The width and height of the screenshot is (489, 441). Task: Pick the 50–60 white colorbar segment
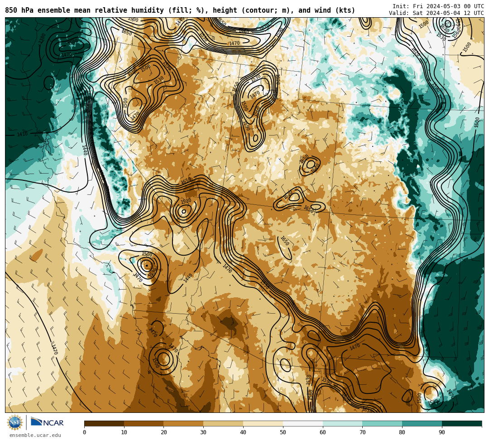tap(303, 423)
